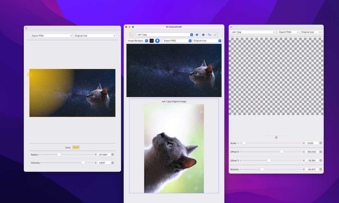Image resolution: width=339 pixels, height=203 pixels.
Task: Click the "AI CutoutCraft" window title
Action: [x=174, y=27]
